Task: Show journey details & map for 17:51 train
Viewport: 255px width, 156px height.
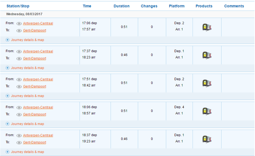Action: [x=27, y=96]
